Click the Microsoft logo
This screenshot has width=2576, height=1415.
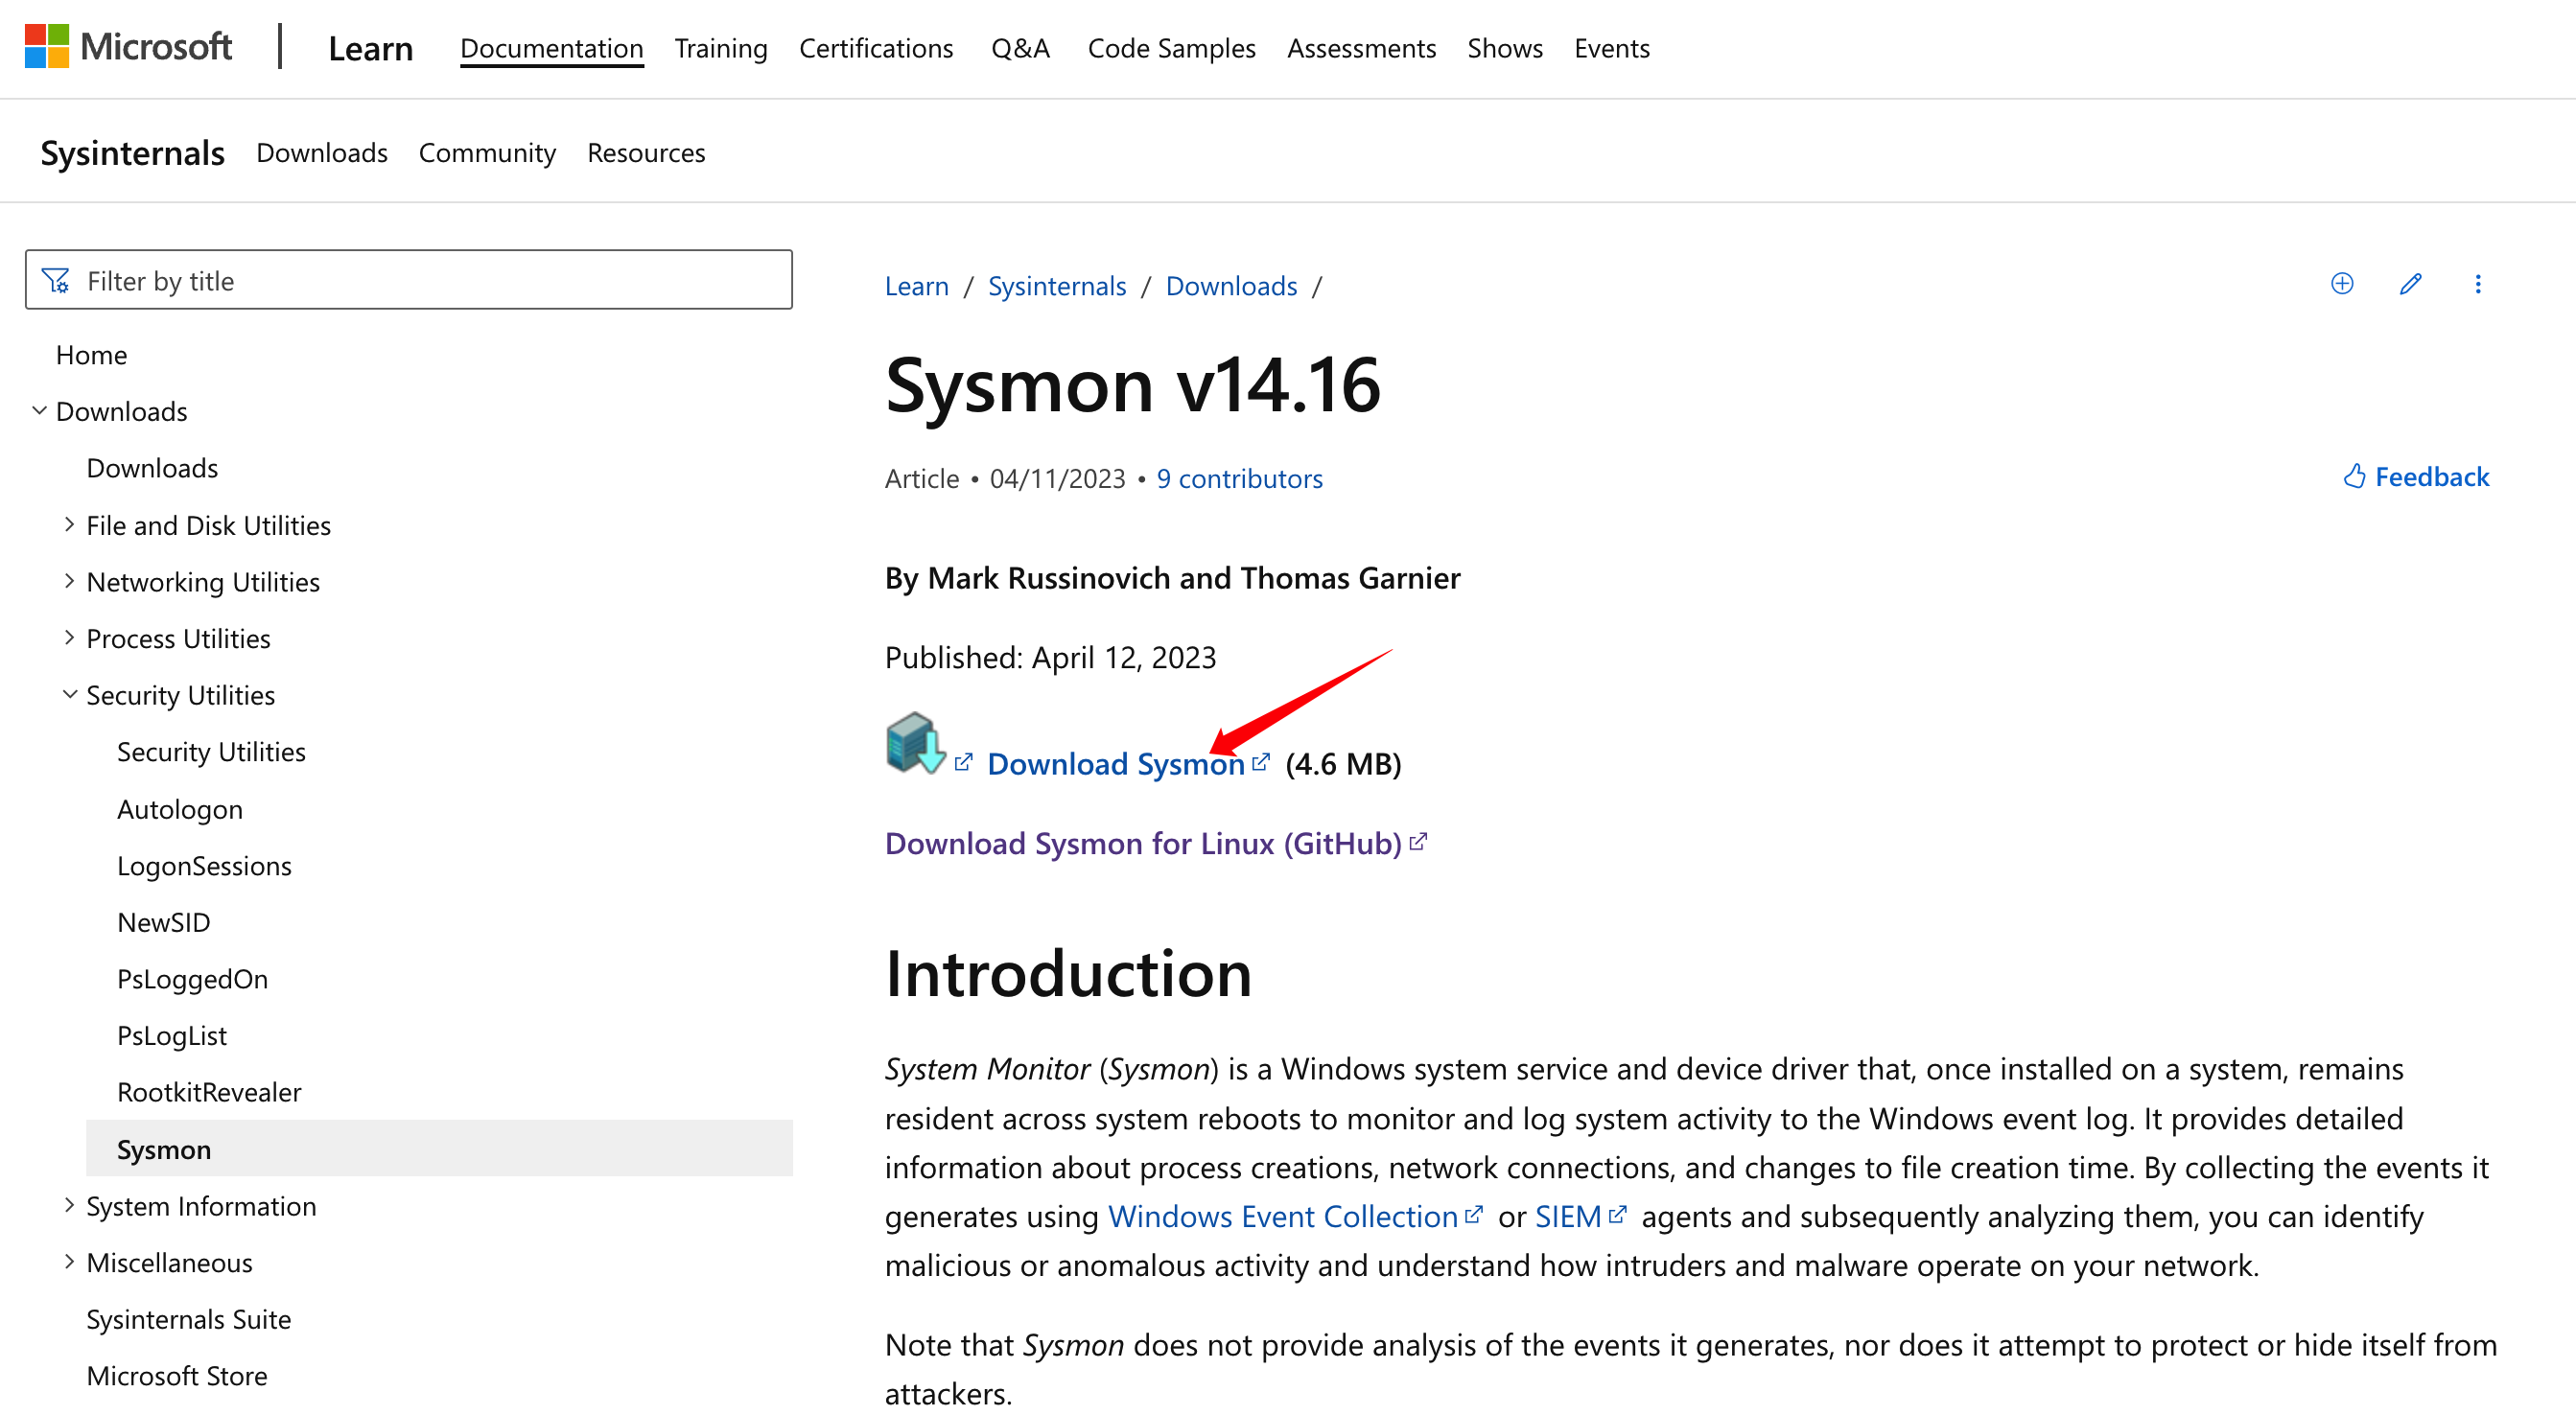128,47
